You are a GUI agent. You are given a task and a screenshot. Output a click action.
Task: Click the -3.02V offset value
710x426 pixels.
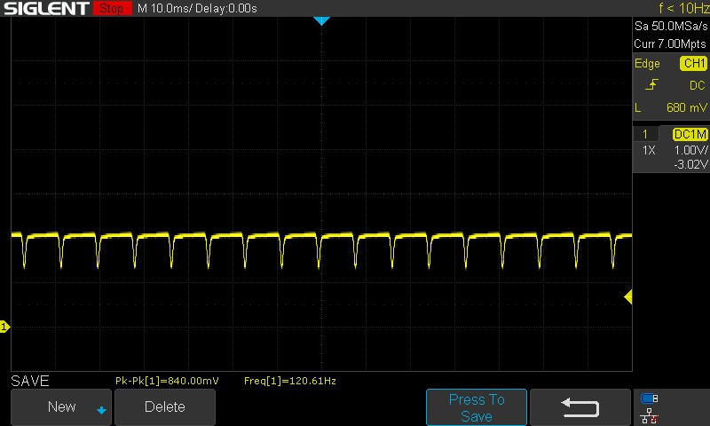(x=690, y=164)
